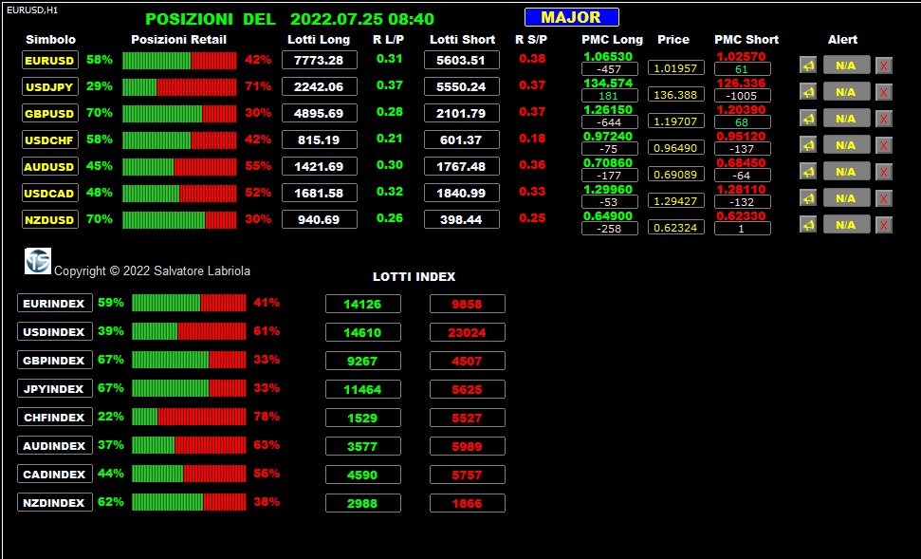Click the EURUSD,H1 chart label
Image resolution: width=921 pixels, height=559 pixels.
32,10
